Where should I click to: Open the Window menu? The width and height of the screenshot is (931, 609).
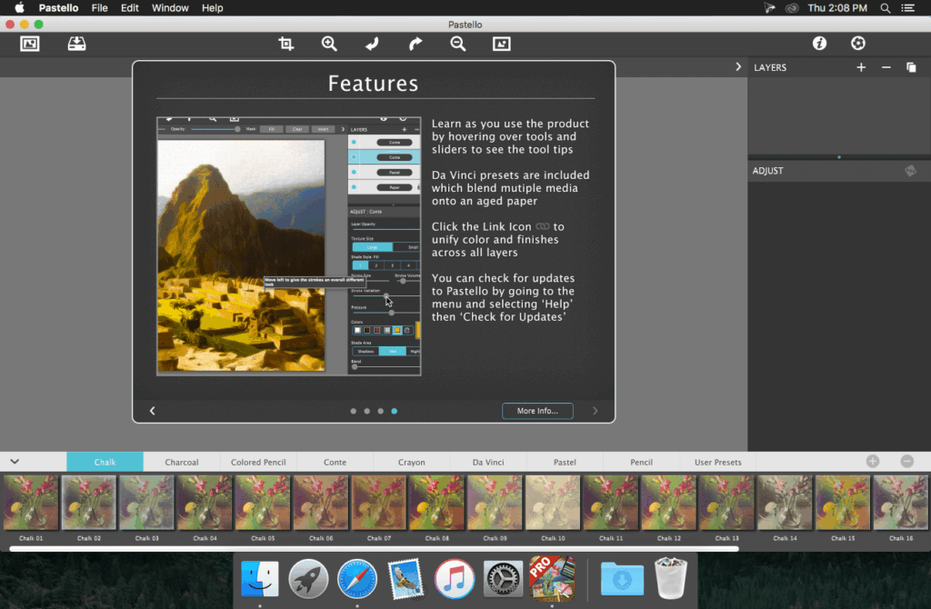pos(170,7)
